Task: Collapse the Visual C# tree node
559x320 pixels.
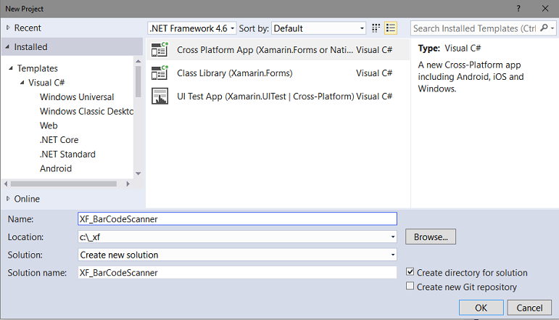Action: pyautogui.click(x=22, y=83)
